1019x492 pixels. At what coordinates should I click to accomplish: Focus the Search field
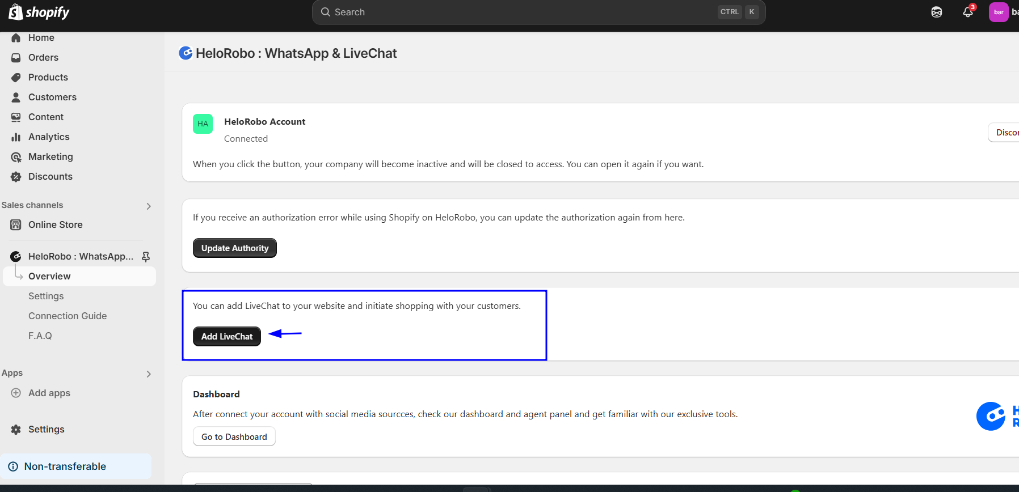(x=539, y=12)
